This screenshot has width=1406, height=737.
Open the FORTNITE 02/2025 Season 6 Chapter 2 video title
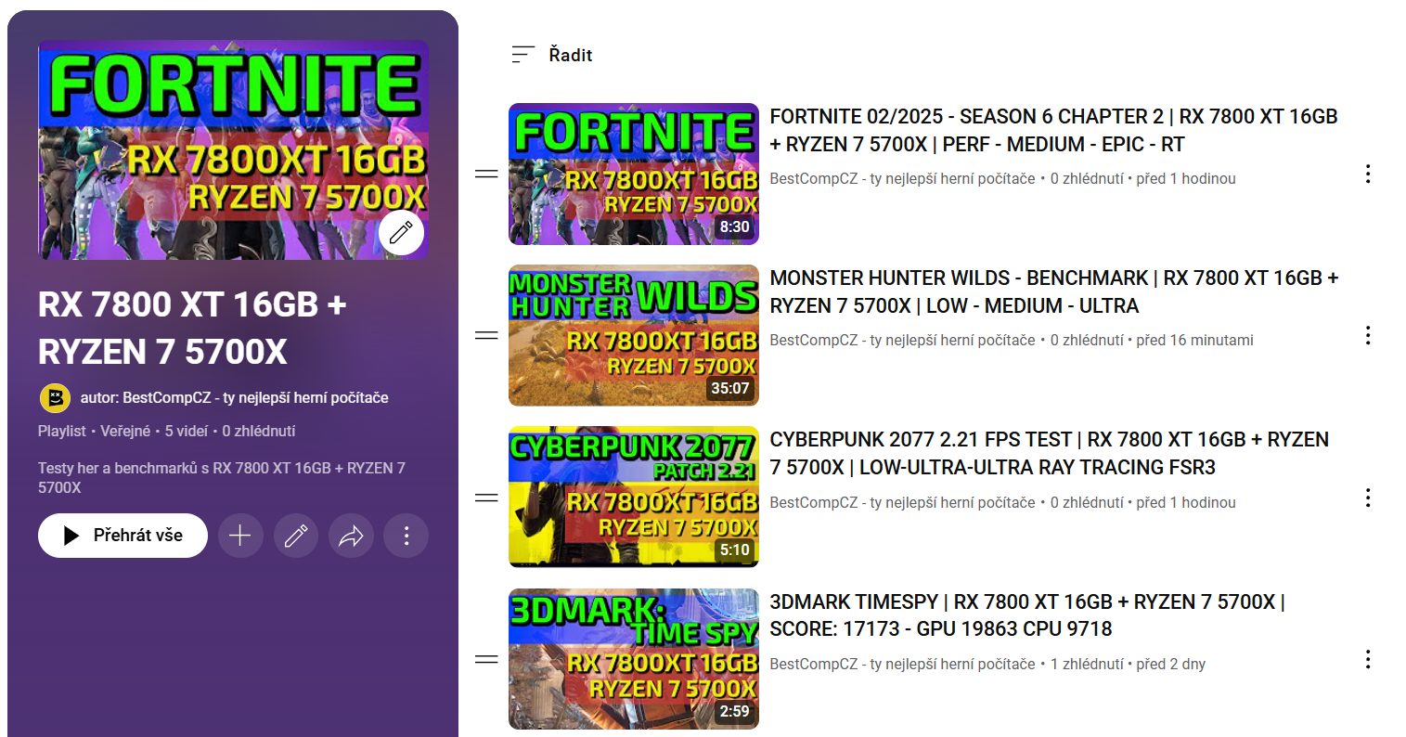[x=1053, y=130]
